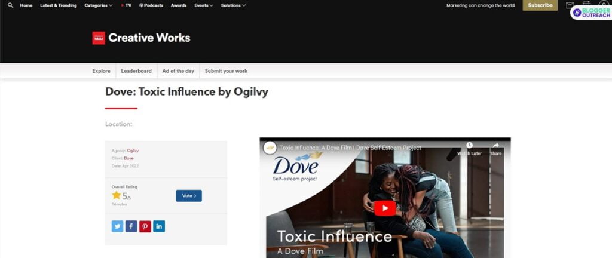Open video title 'Toxic Influence: A Dove Film' link
Screen dimensions: 612x258
pos(350,148)
